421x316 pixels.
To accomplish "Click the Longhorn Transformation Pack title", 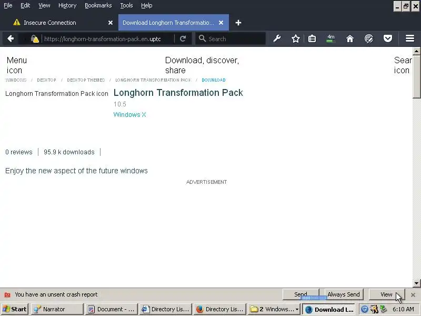I will (x=178, y=93).
